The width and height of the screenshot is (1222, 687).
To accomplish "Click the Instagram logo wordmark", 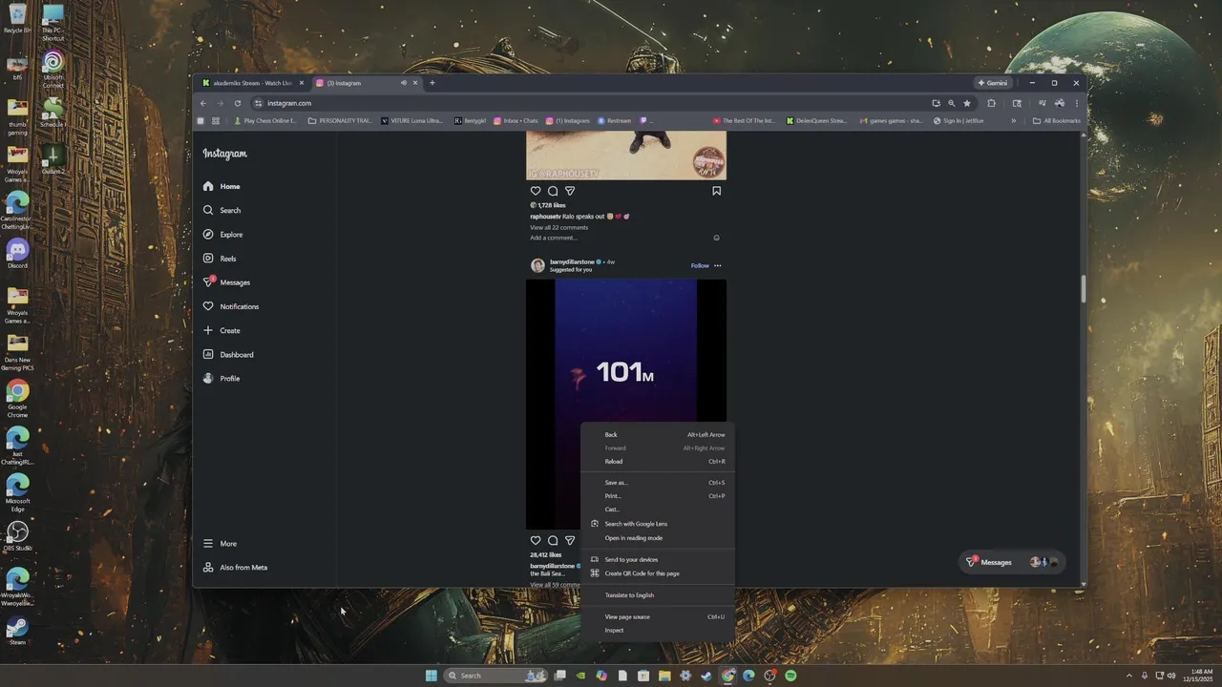I will click(224, 154).
